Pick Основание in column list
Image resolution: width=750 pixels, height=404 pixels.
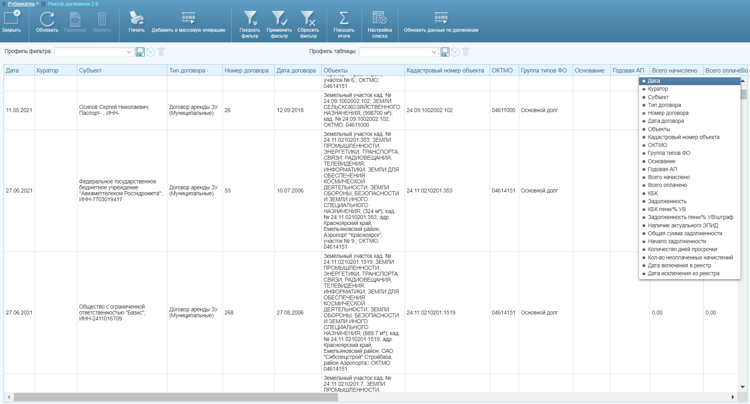690,161
